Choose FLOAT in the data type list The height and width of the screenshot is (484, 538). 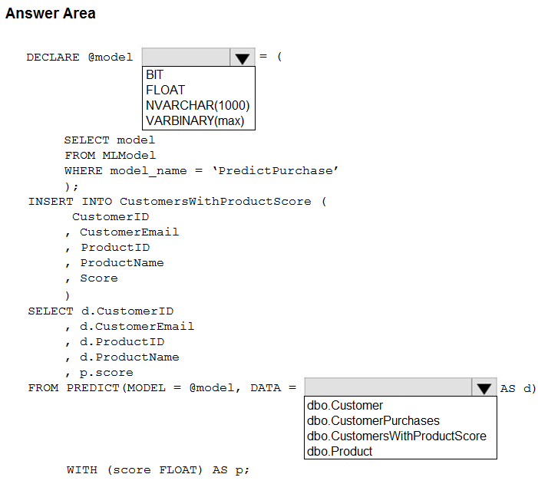[x=165, y=91]
